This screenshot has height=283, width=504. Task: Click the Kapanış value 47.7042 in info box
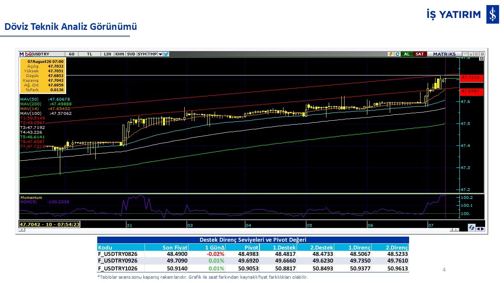tap(56, 80)
